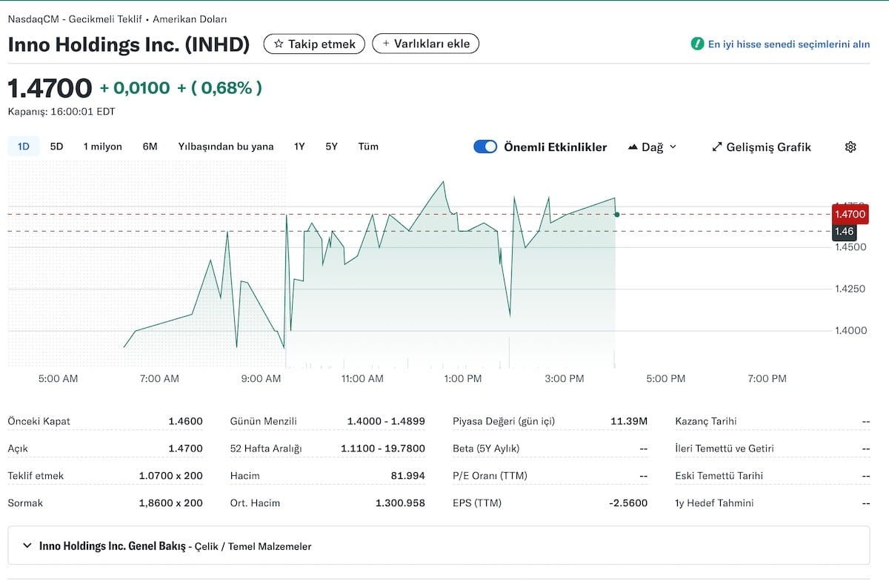889x581 pixels.
Task: Open Gelişmiş Grafik advanced chart
Action: click(762, 147)
